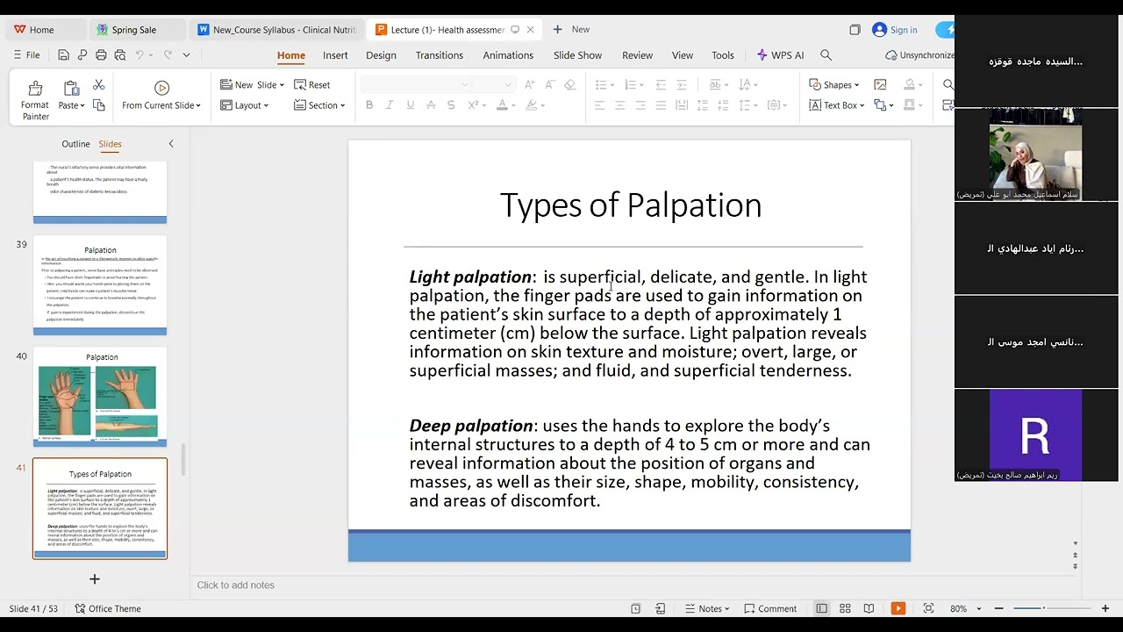Toggle Center paragraph alignment
1123x632 pixels.
click(620, 105)
